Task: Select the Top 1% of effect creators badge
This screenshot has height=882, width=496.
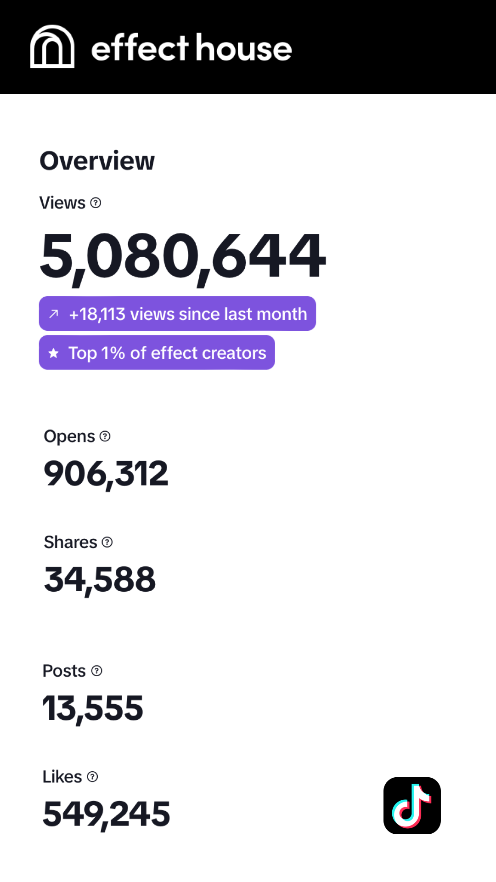Action: [x=157, y=352]
